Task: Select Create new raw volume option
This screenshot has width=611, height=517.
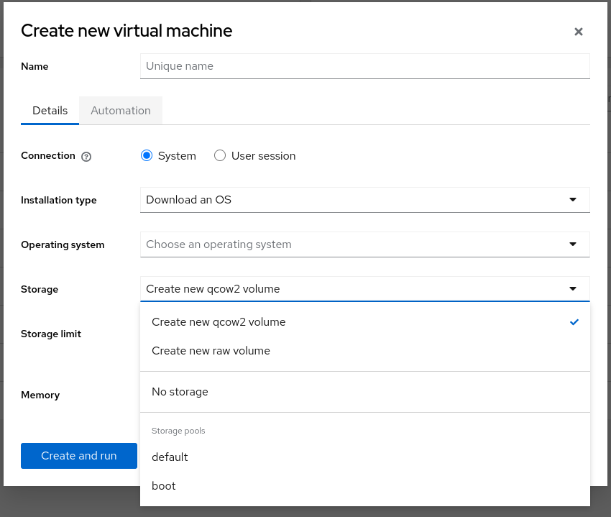Action: click(x=211, y=350)
